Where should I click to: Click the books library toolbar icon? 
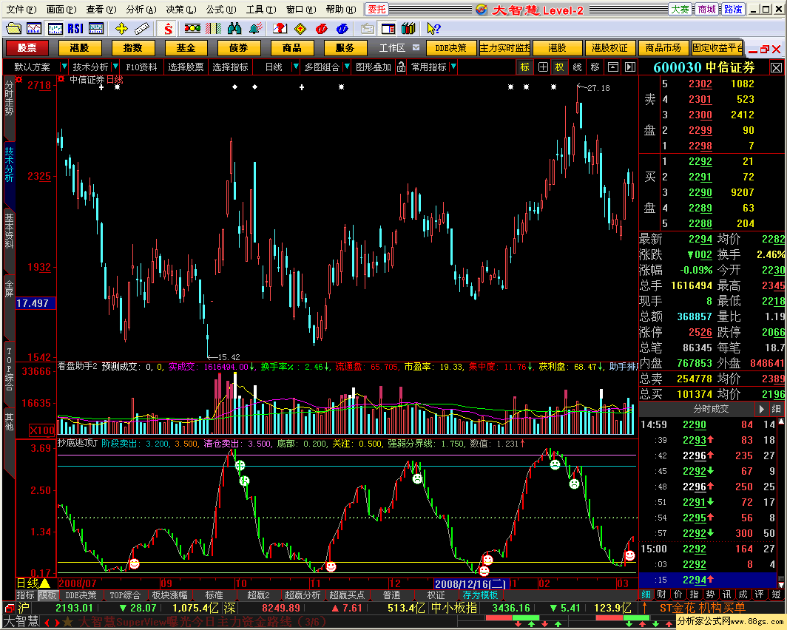click(408, 29)
